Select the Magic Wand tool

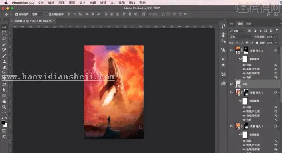pyautogui.click(x=4, y=44)
